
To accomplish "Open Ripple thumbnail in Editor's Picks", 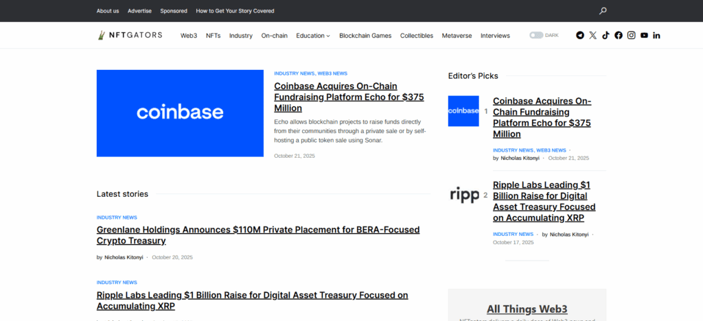I will tap(463, 195).
